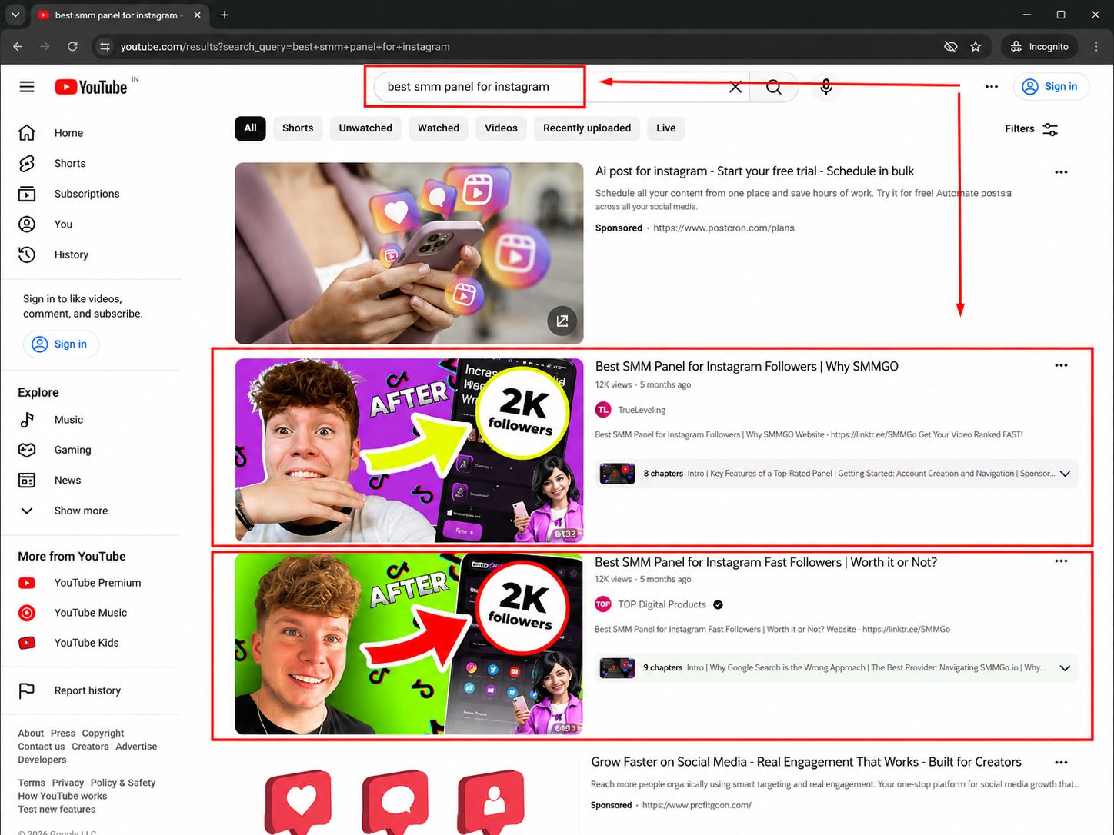The image size is (1114, 835).
Task: Expand the 9 chapters list
Action: (1065, 668)
